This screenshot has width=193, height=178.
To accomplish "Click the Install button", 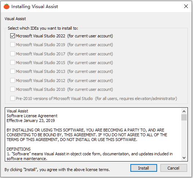I will coord(144,168).
